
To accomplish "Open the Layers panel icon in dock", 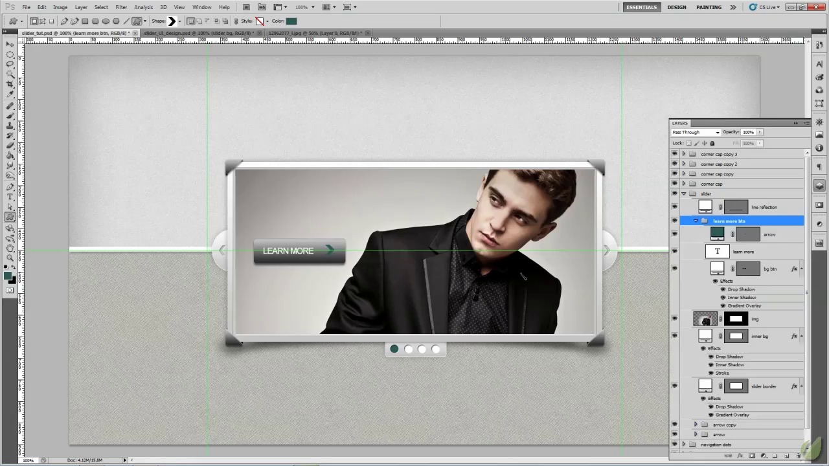I will (x=819, y=186).
